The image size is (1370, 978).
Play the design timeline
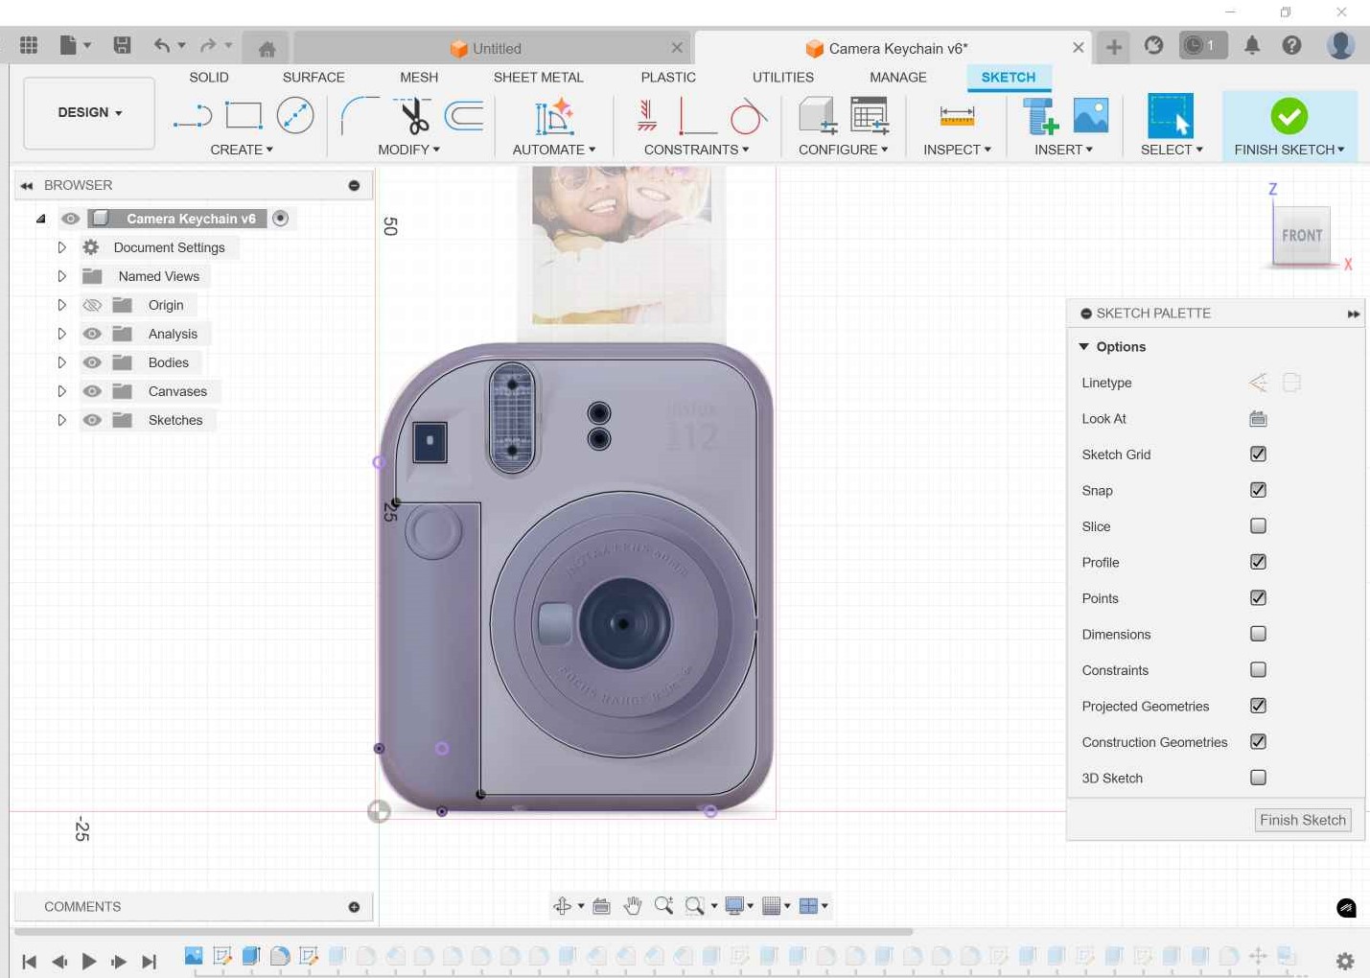tap(88, 961)
